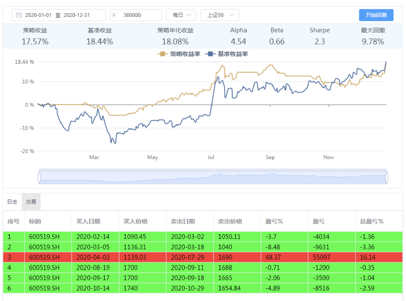Click the chevron arrow beside 每日
Viewport: 406px width, 301px height.
click(x=189, y=15)
